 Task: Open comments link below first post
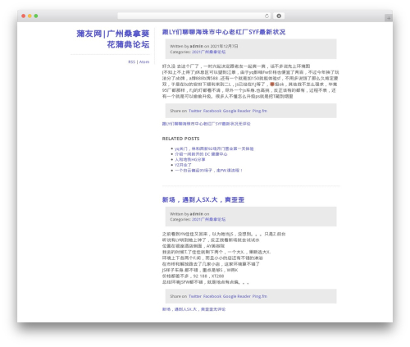(x=206, y=124)
